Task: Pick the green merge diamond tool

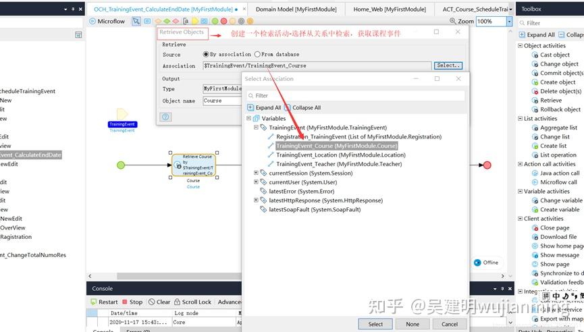Action: coord(167,21)
